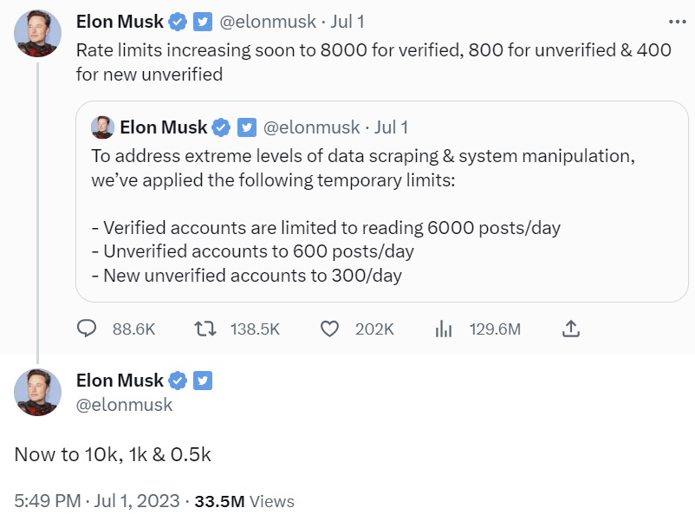Click verified badge next to bottom Elon Musk name
Image resolution: width=695 pixels, height=521 pixels.
(178, 381)
